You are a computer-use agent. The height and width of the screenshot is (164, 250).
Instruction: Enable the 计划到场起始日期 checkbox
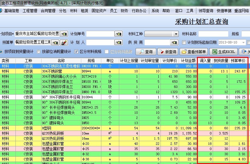[x=184, y=42]
